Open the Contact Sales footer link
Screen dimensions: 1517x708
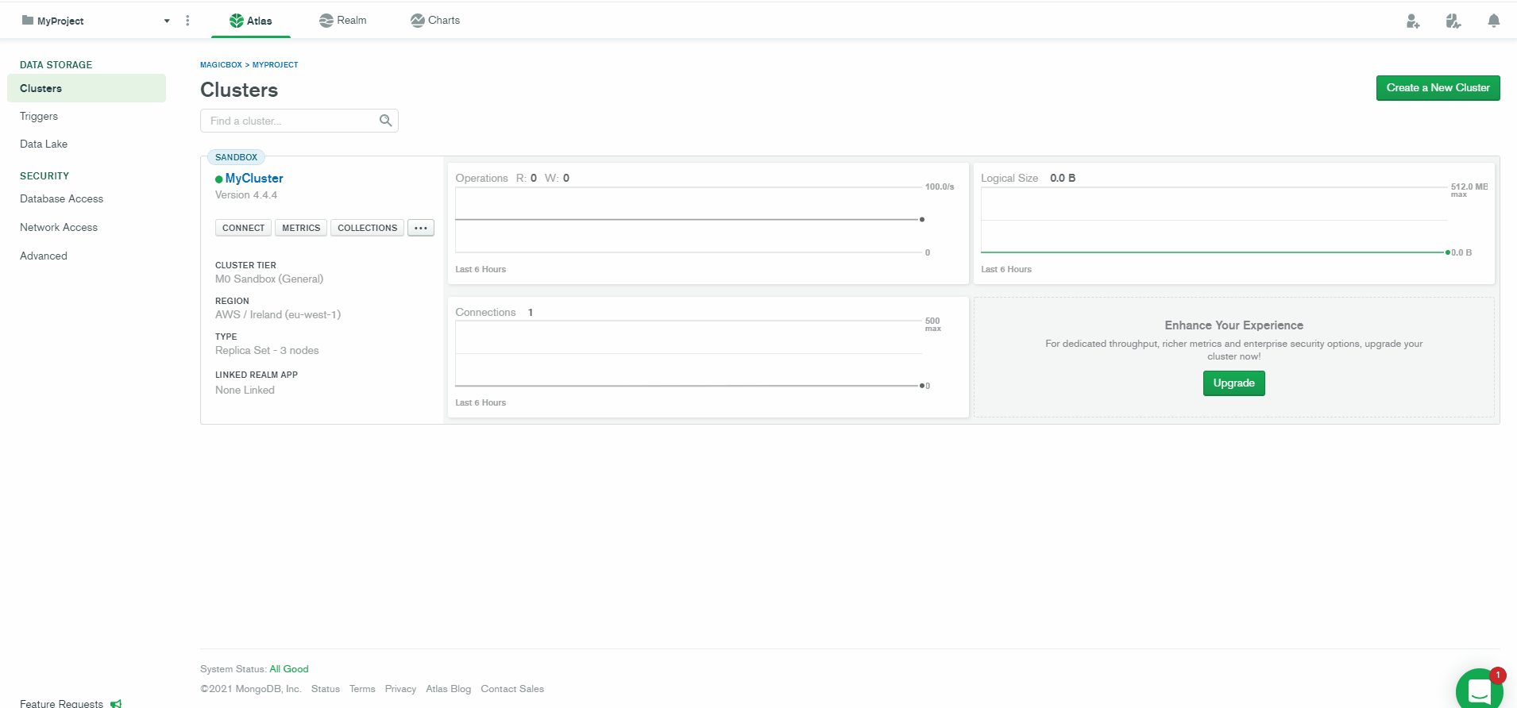point(512,689)
